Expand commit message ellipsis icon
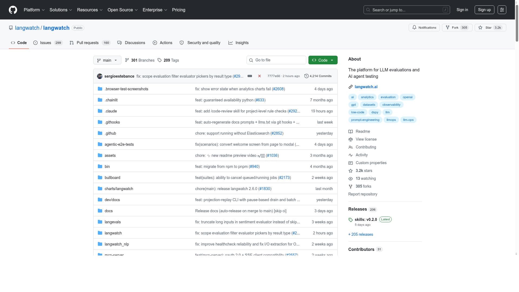Viewport: 519px width, 292px height. tap(250, 76)
